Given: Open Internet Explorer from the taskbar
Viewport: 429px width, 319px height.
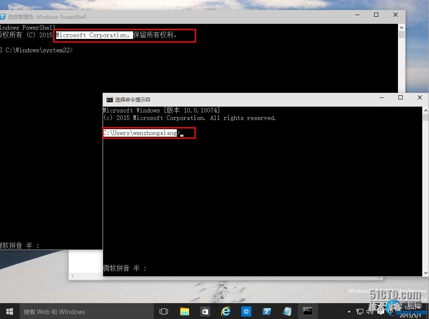Looking at the screenshot, I should [226, 311].
